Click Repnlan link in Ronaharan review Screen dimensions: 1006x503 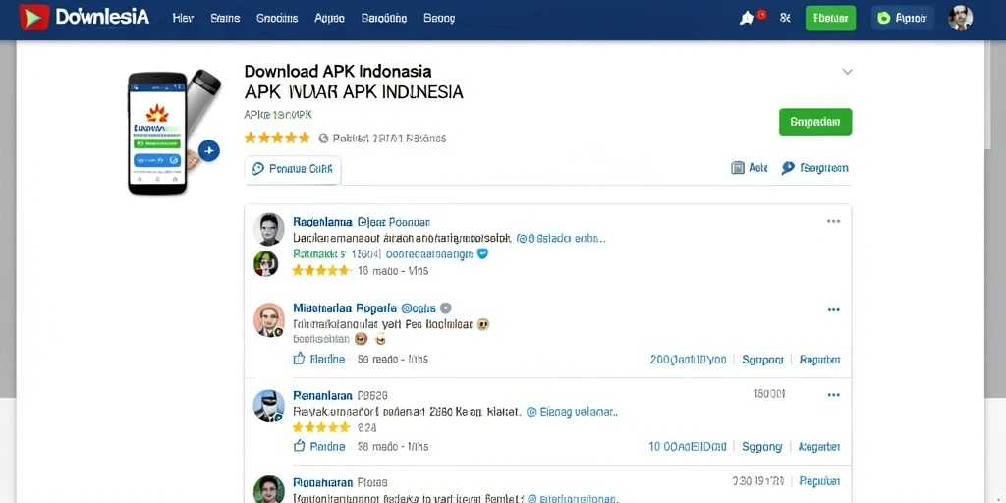click(820, 481)
